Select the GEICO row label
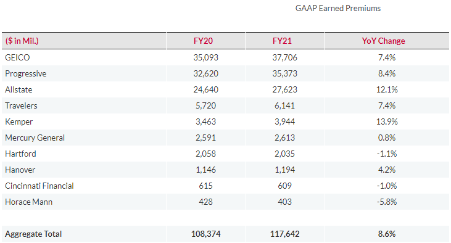 tap(17, 57)
